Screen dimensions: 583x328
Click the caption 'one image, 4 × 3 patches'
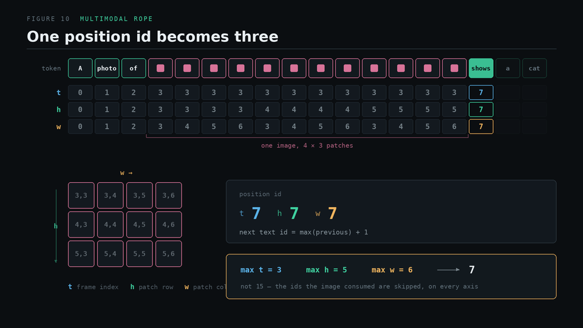[307, 145]
